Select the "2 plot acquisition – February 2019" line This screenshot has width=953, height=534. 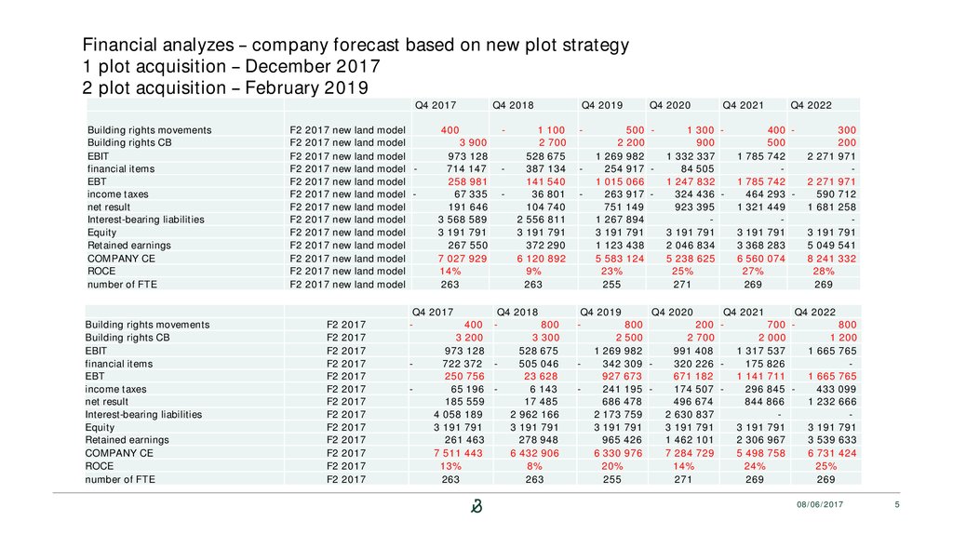coord(226,88)
